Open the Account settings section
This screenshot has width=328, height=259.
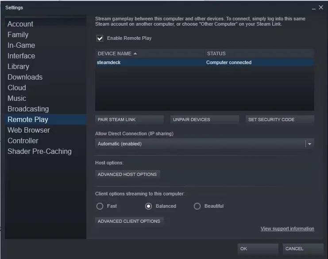20,24
